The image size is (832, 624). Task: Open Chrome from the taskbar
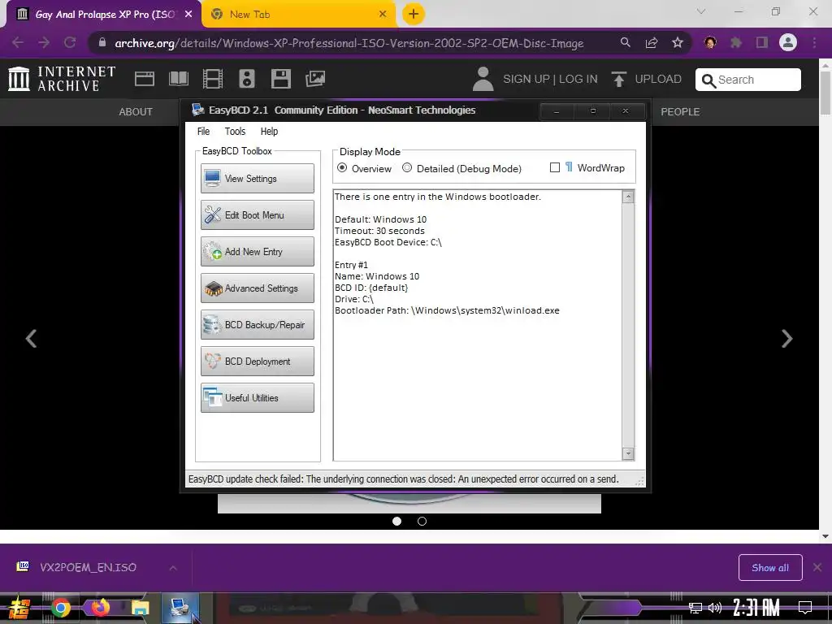point(60,608)
